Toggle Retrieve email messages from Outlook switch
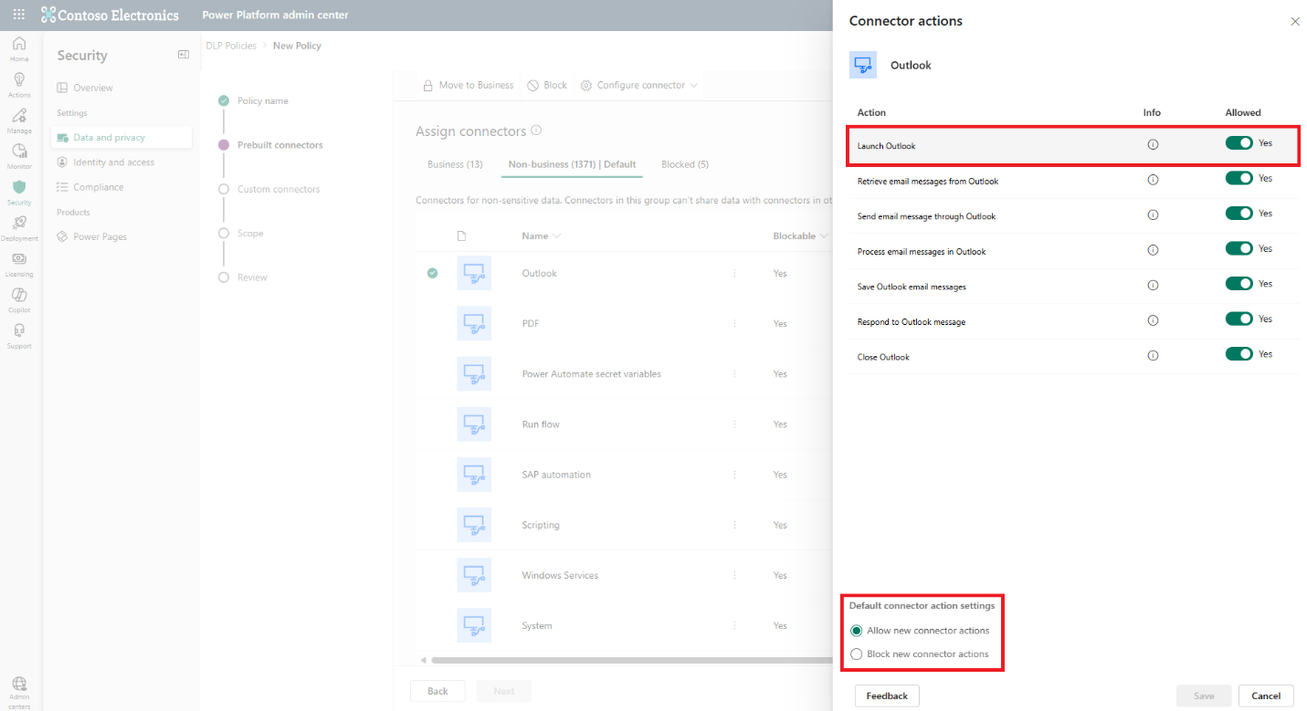Viewport: 1307px width, 711px height. pyautogui.click(x=1239, y=178)
